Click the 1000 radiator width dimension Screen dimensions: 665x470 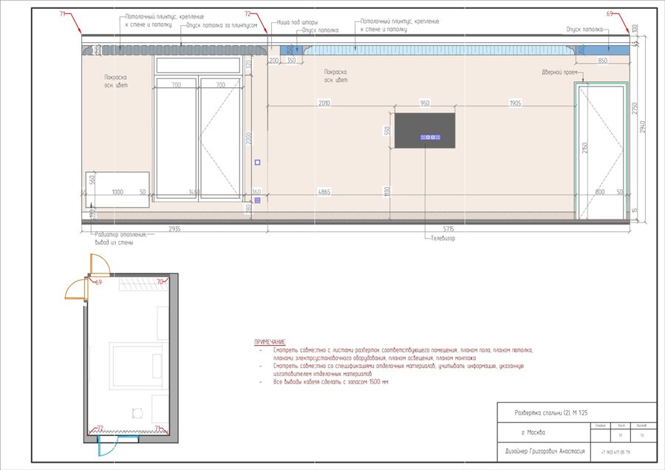tap(117, 192)
